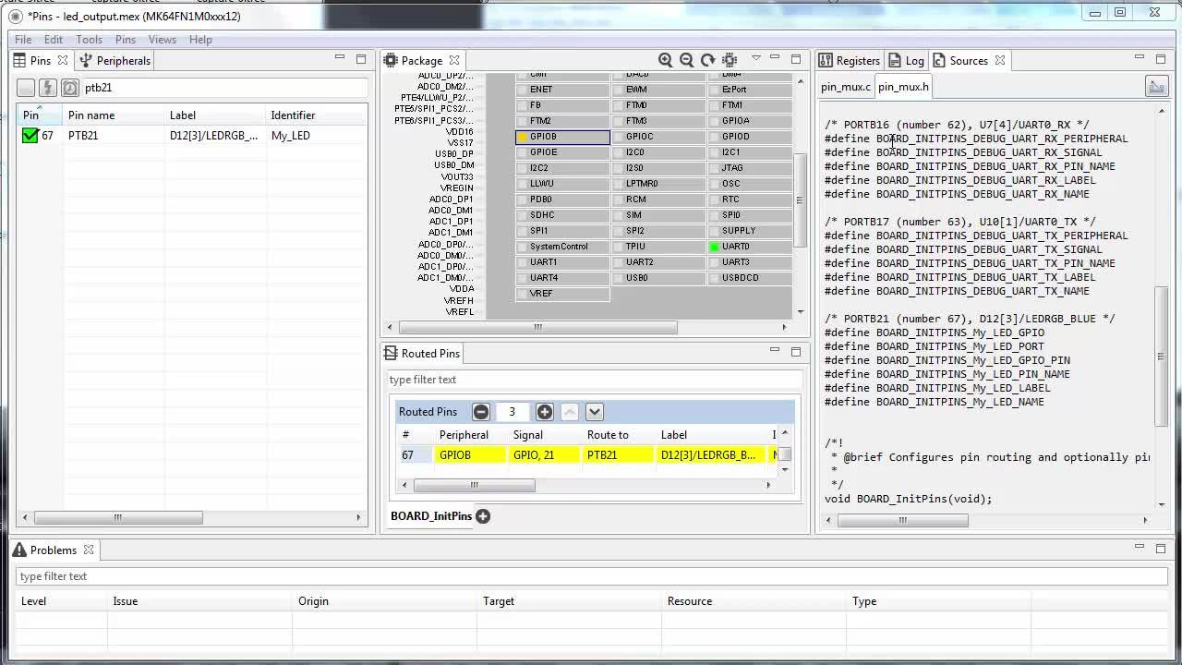This screenshot has height=665, width=1182.
Task: Click the chip package switch icon
Action: (x=730, y=60)
